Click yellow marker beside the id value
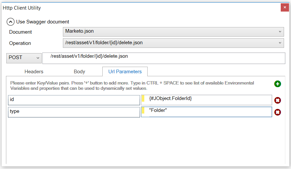The image size is (291, 169). (x=143, y=99)
